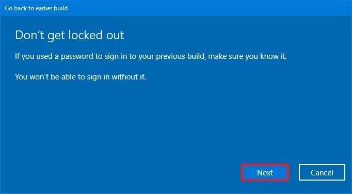
Task: Select the 'Go back to earlier build' window title
Action: pyautogui.click(x=36, y=8)
